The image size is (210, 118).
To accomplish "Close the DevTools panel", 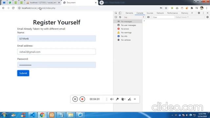I will point(207,13).
